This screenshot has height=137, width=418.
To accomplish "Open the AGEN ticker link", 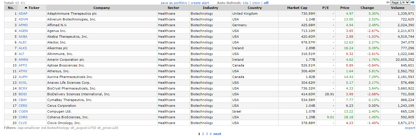I will pyautogui.click(x=23, y=31).
